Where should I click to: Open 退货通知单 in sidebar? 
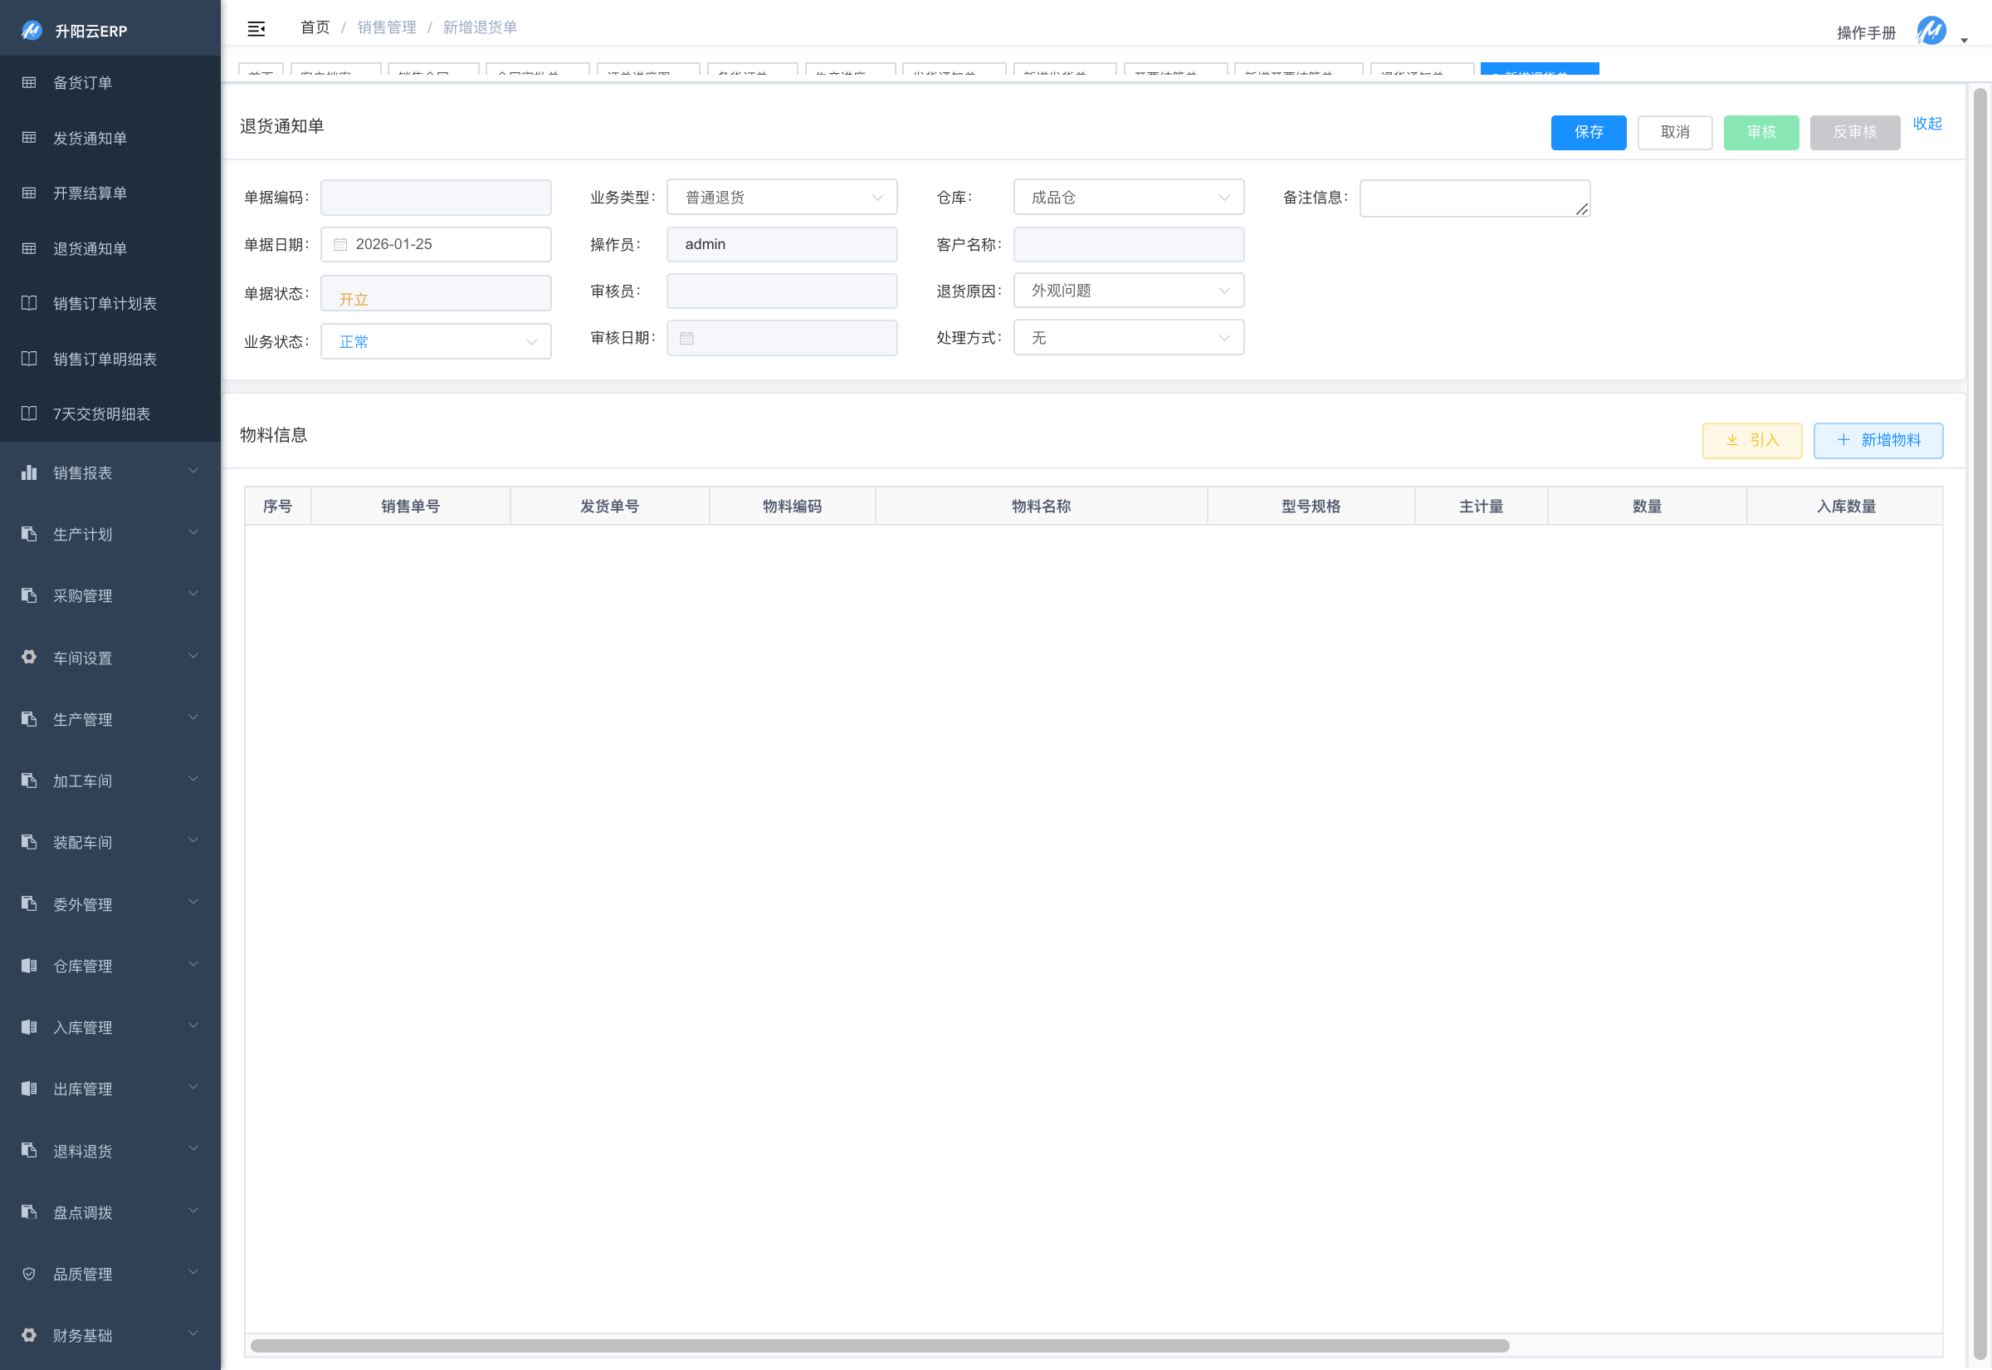pyautogui.click(x=90, y=249)
